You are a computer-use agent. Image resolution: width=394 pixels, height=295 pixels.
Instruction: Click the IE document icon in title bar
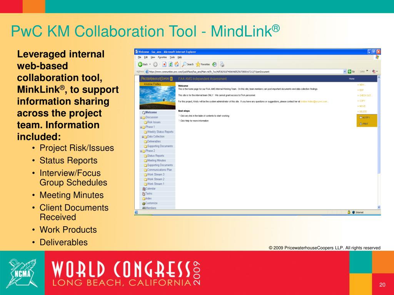pos(137,52)
